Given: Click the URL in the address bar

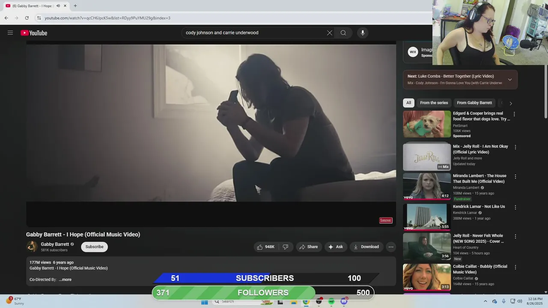Looking at the screenshot, I should tap(107, 18).
